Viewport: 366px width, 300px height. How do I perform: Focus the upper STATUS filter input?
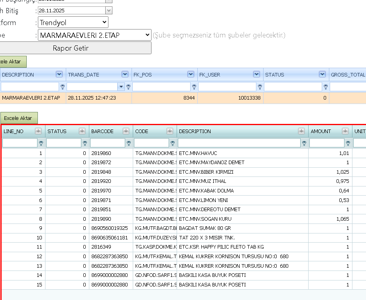(x=293, y=87)
